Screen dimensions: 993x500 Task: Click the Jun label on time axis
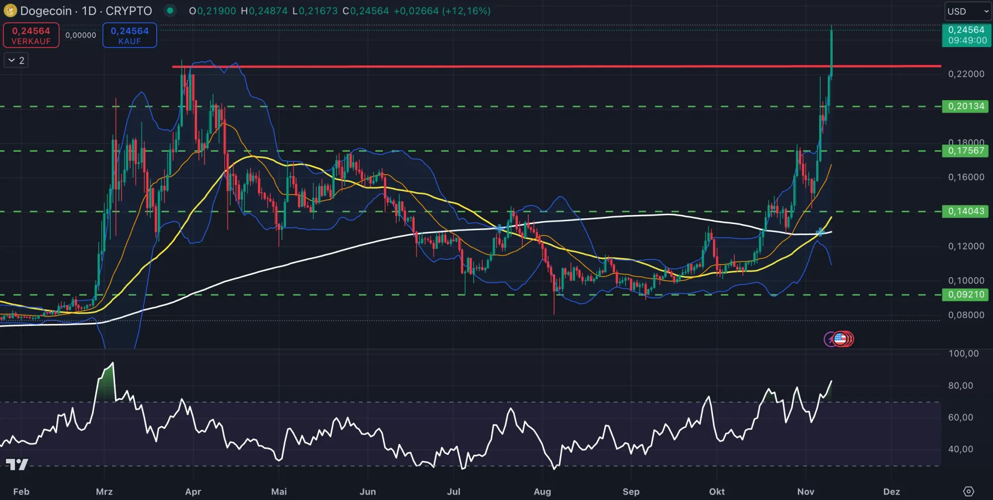(367, 492)
